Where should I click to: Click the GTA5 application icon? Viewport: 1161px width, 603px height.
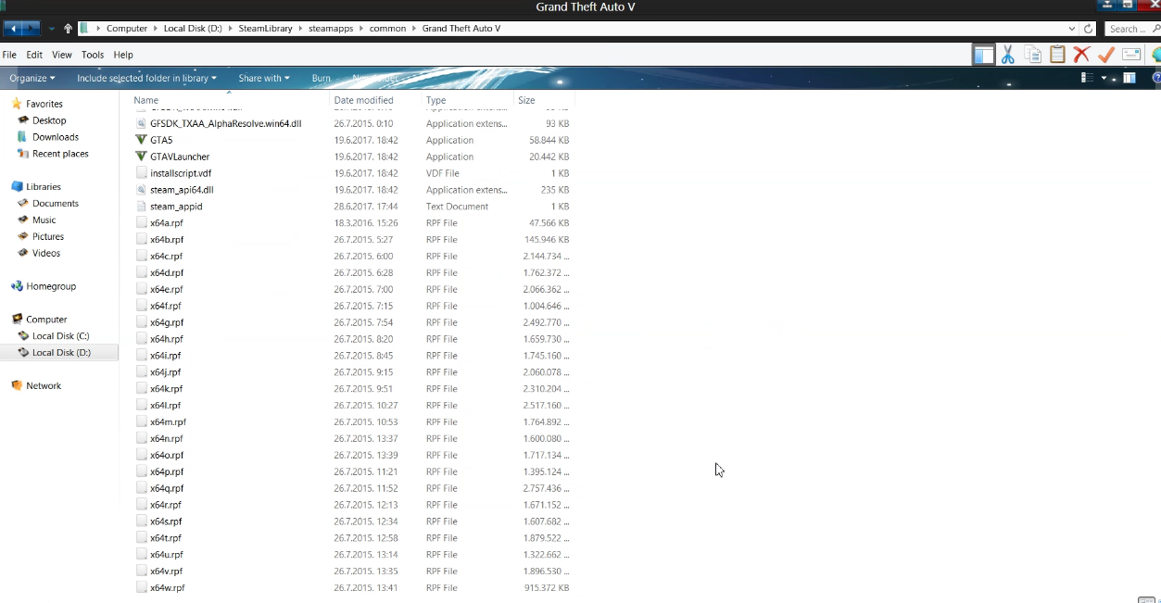click(x=142, y=140)
